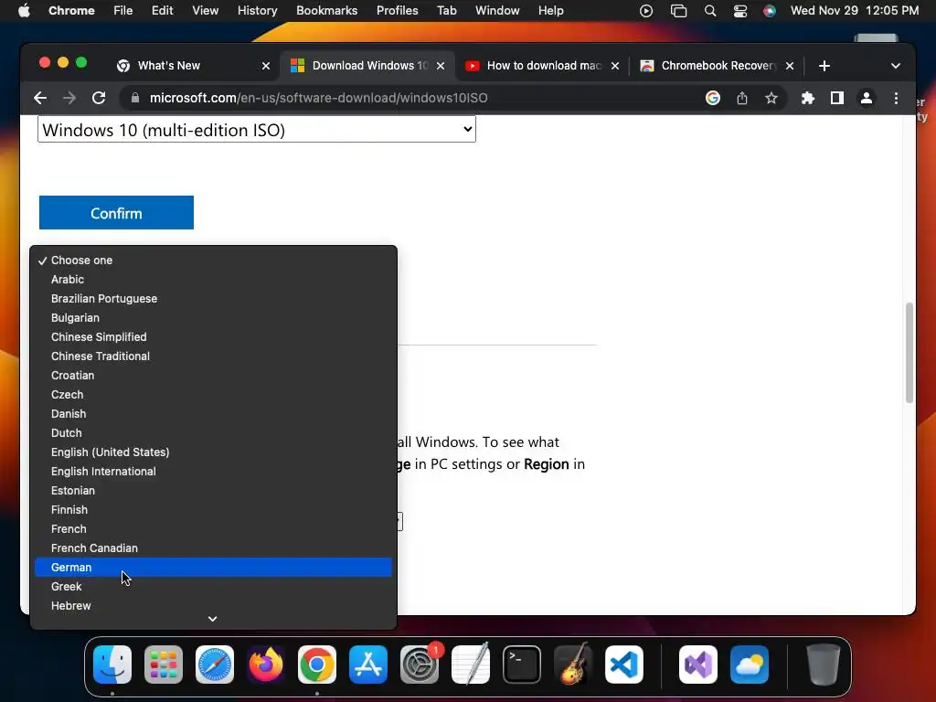Choose Czech from the language list
Image resolution: width=936 pixels, height=702 pixels.
[x=213, y=395]
